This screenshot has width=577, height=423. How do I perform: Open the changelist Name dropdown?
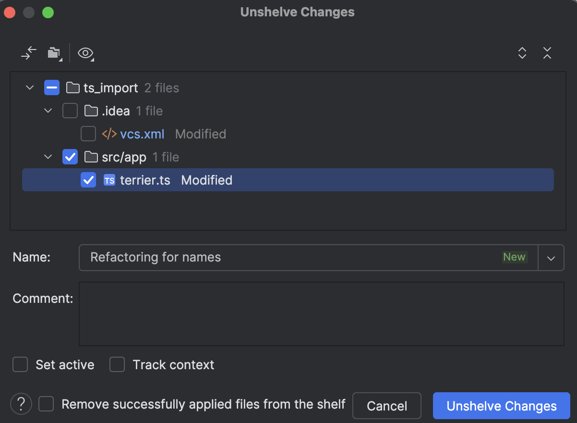click(551, 258)
